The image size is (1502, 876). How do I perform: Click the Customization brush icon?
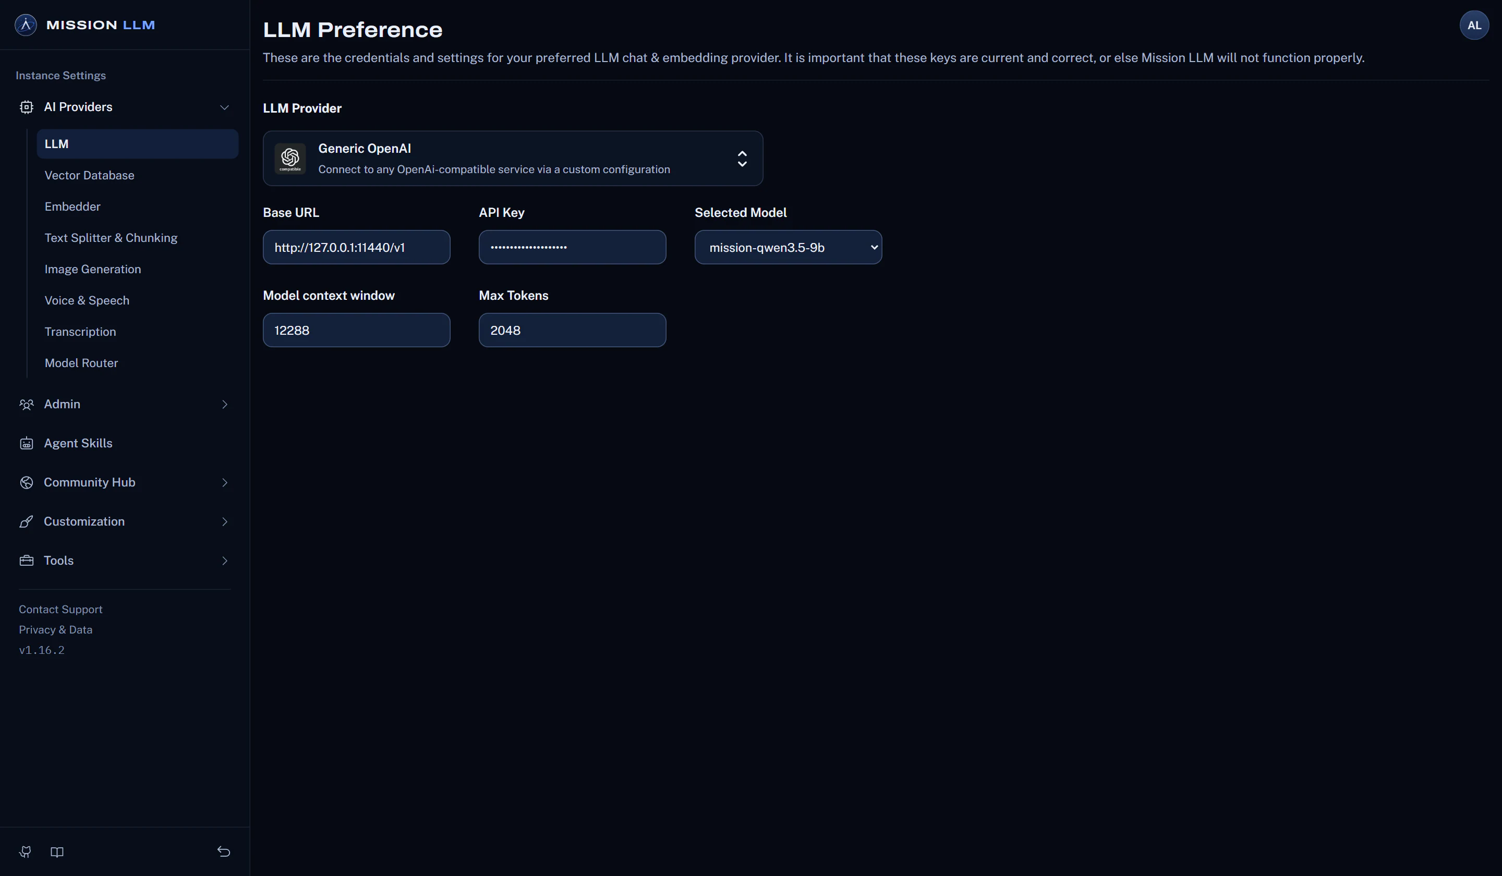click(x=26, y=522)
